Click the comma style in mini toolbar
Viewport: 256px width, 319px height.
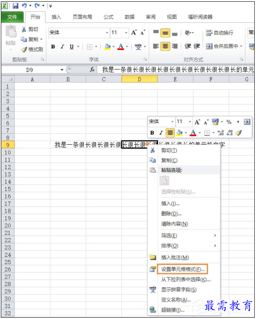(x=238, y=122)
